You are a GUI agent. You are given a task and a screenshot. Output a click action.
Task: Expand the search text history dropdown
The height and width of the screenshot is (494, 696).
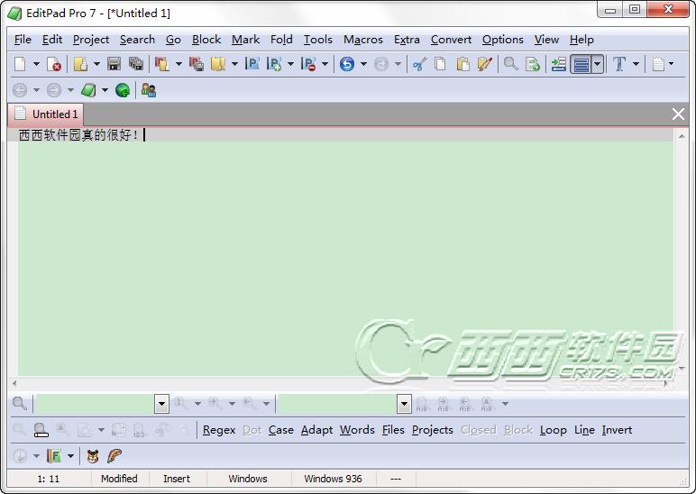click(161, 404)
